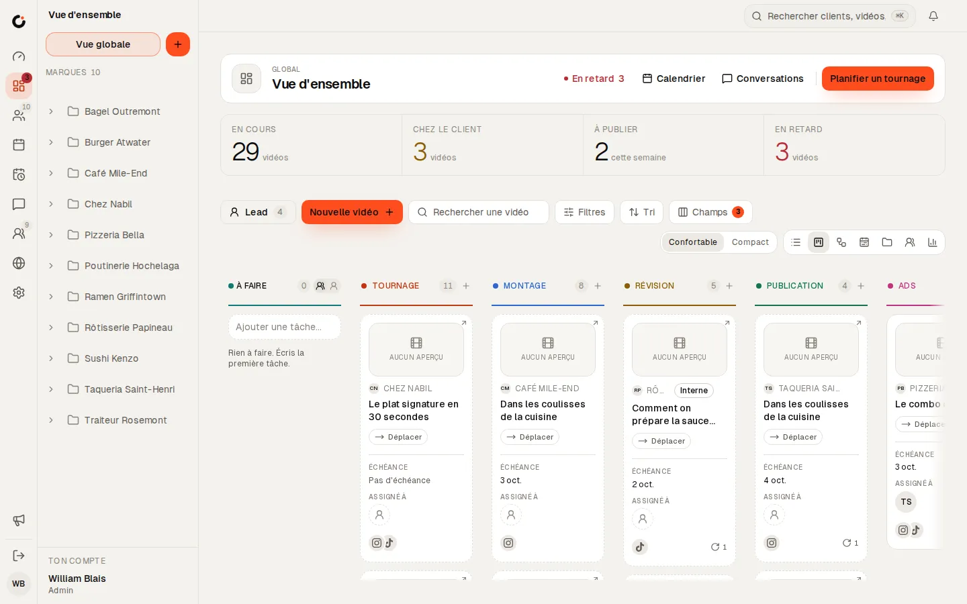The image size is (967, 604).
Task: Open the announcements megaphone icon
Action: (x=19, y=521)
